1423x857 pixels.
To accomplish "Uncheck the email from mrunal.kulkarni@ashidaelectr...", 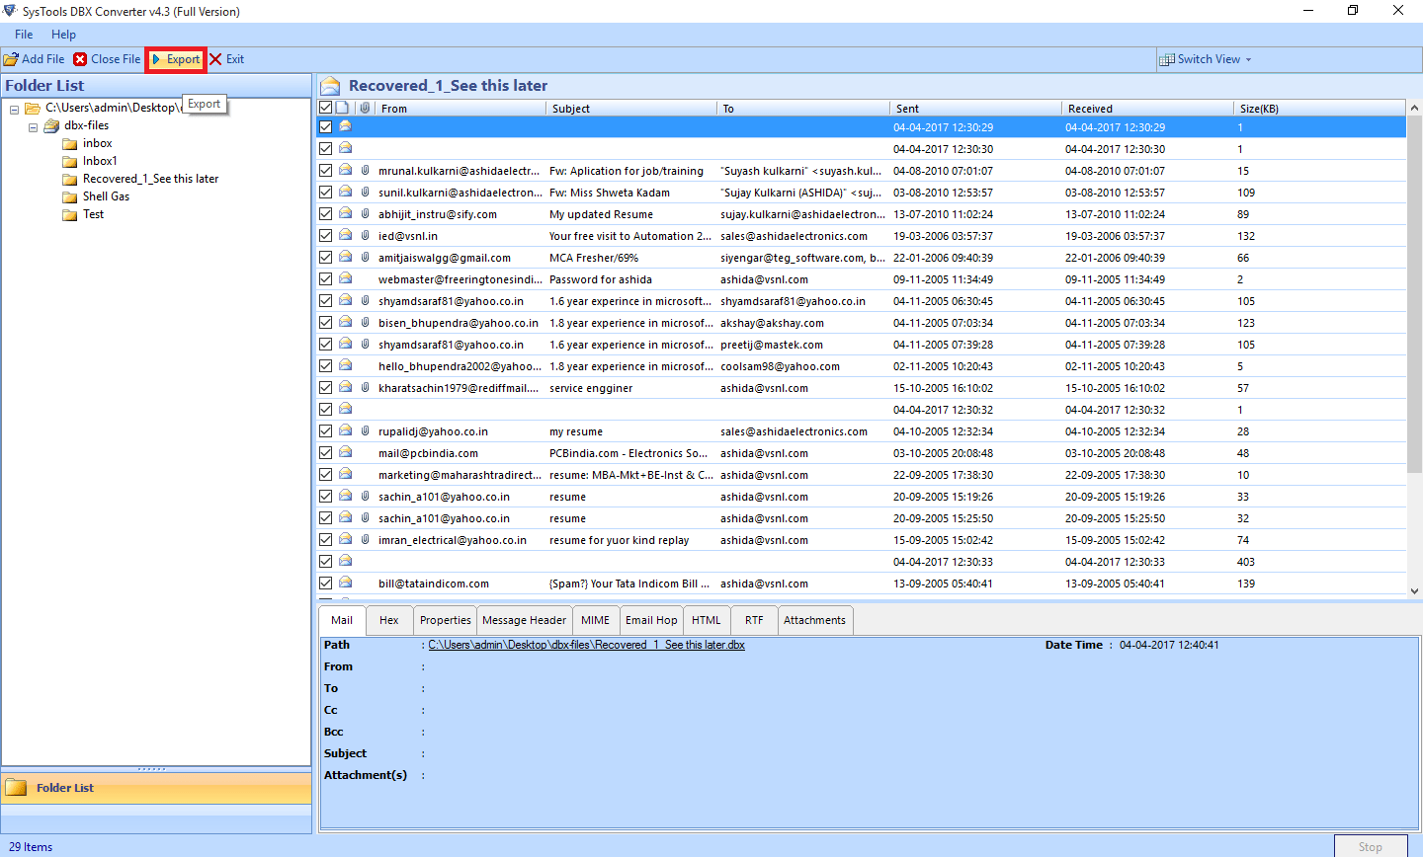I will 325,170.
